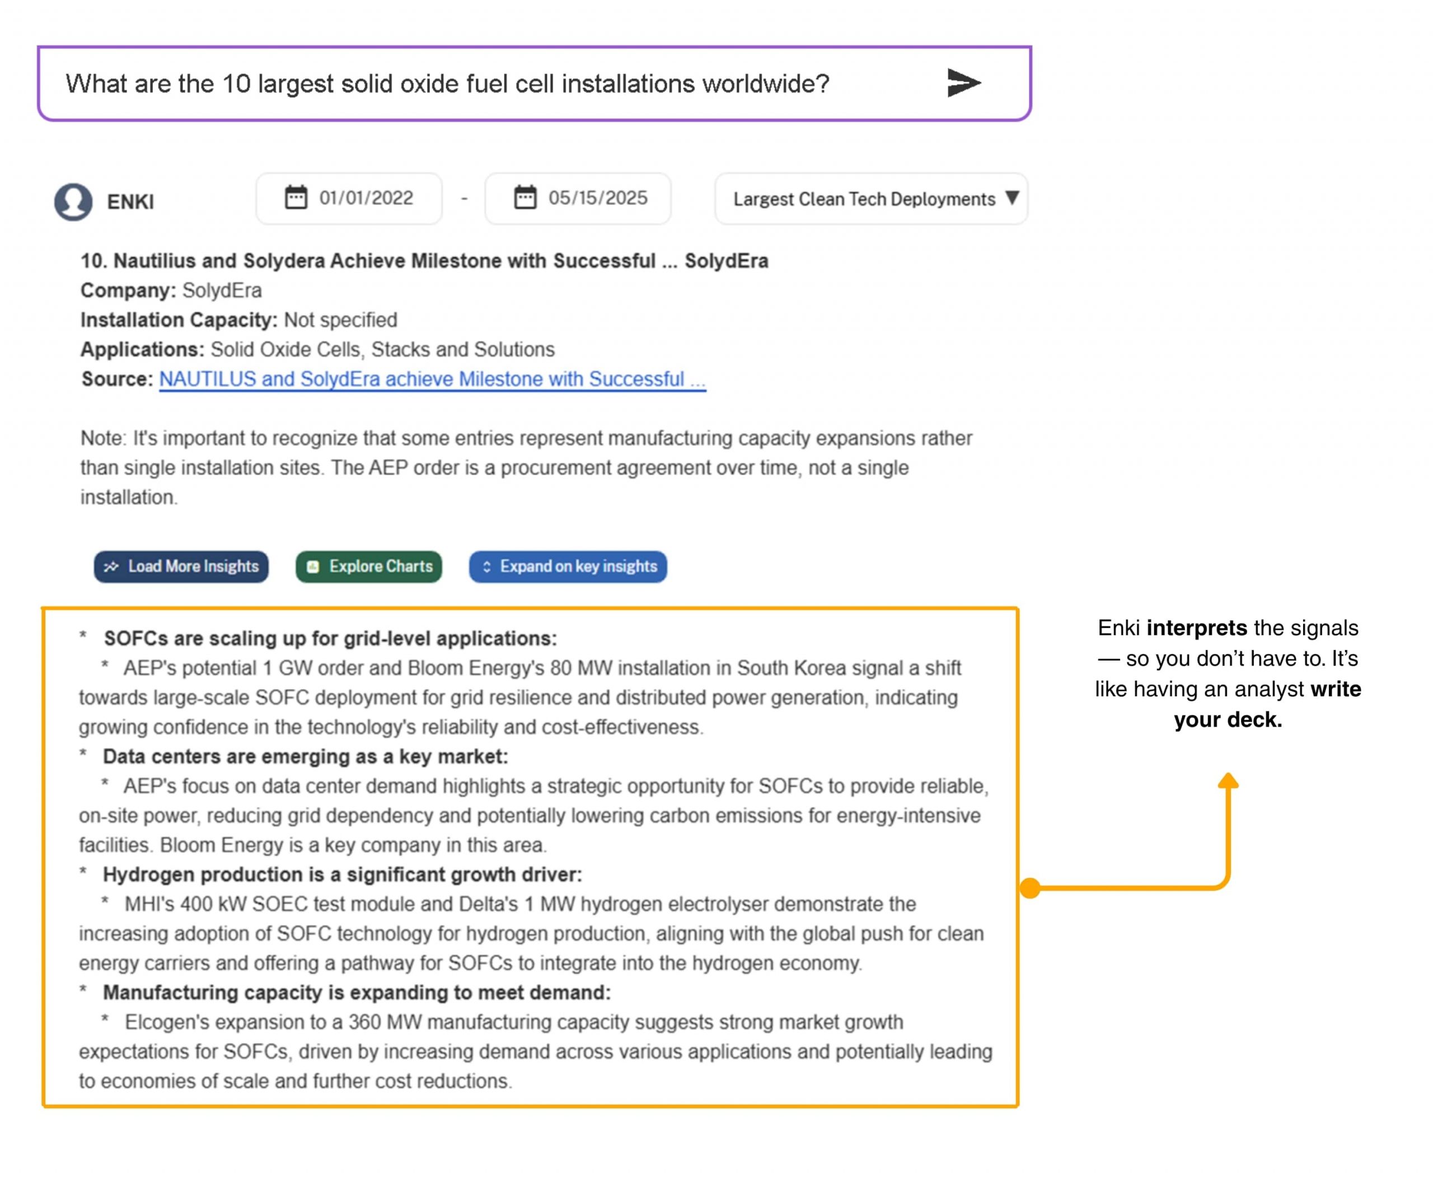Click the result title starting with 10. Nautilius
Screen dimensions: 1433x1194
(x=424, y=261)
